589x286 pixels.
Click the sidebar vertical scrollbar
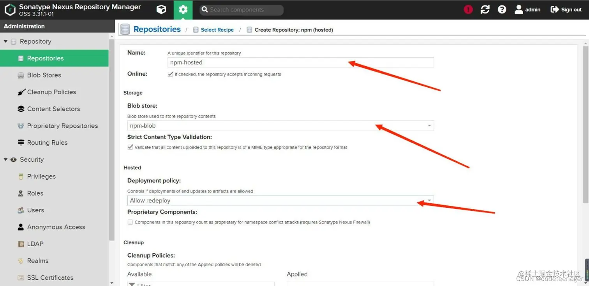coord(112,140)
